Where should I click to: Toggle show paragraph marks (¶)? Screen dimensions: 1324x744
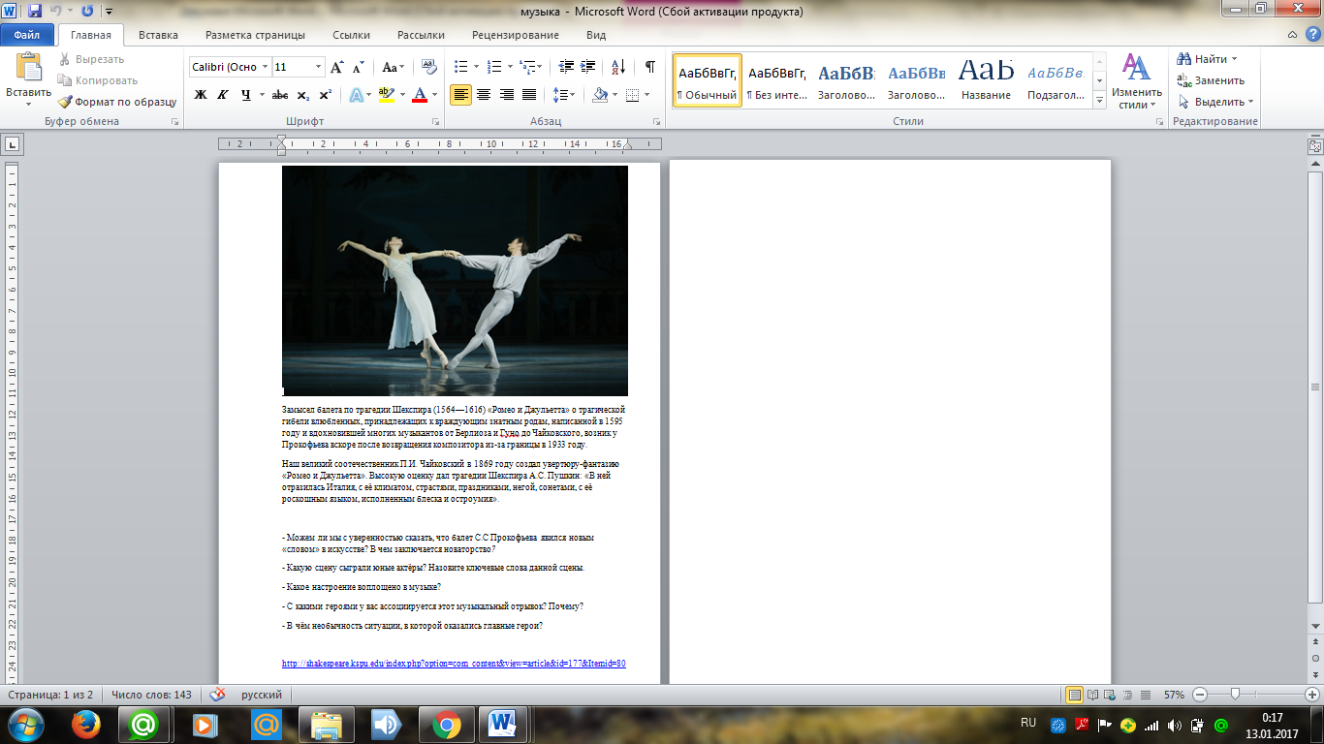pos(649,67)
